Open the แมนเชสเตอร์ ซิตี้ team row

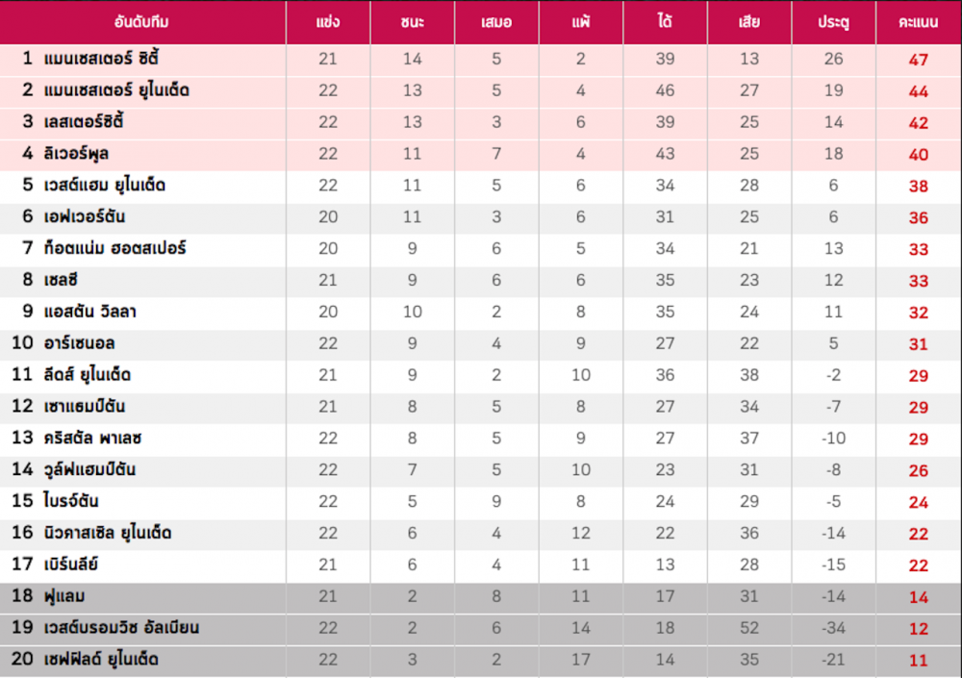tap(481, 60)
